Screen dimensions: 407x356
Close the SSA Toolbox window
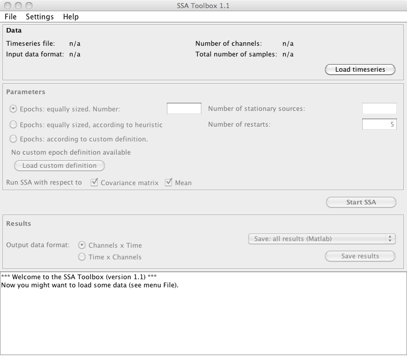[x=7, y=6]
